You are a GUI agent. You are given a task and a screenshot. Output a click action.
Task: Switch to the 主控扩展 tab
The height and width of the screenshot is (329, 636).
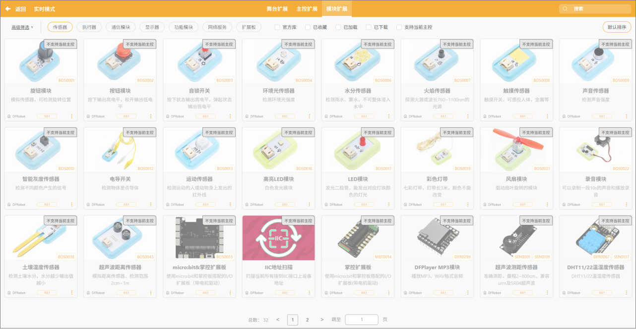[x=307, y=9]
